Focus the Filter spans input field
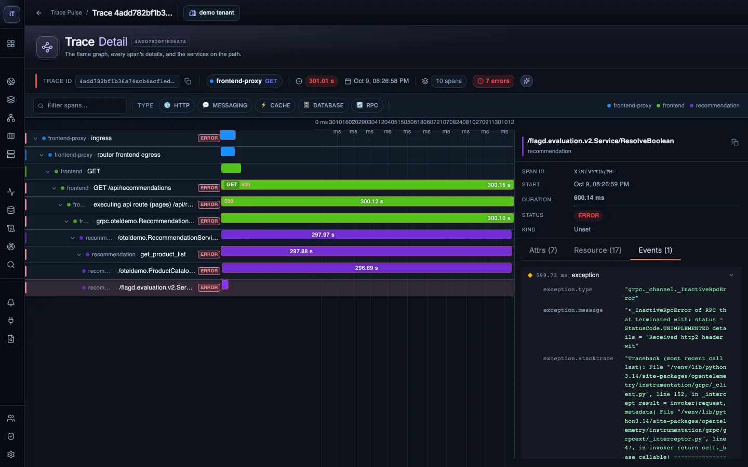The width and height of the screenshot is (748, 467). click(x=80, y=105)
